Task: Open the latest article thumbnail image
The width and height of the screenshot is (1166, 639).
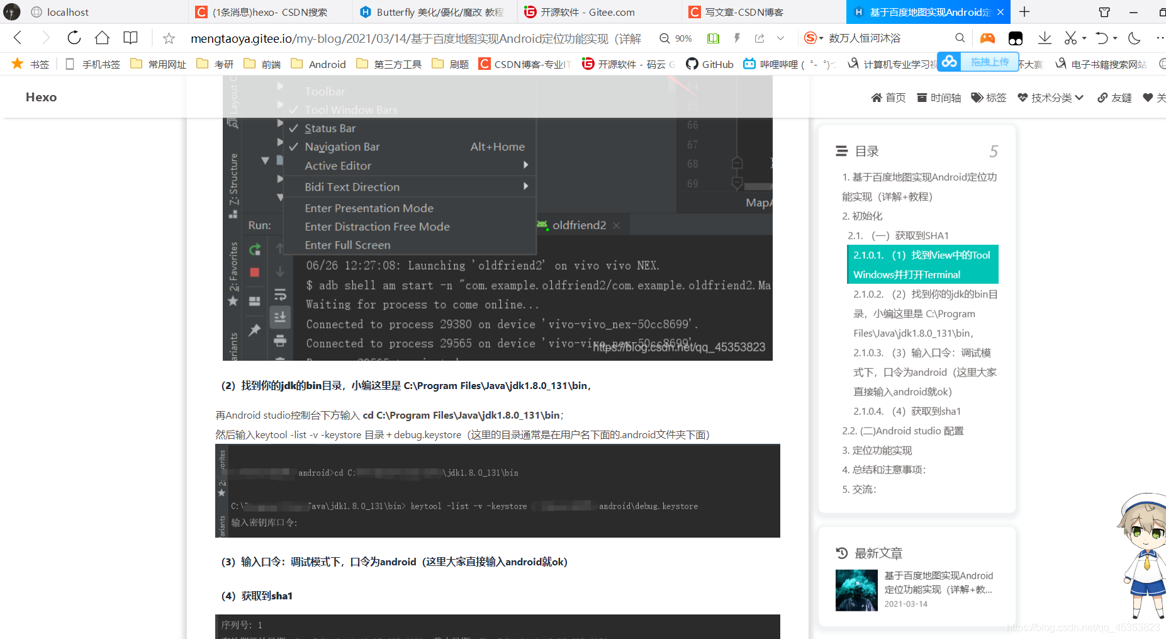Action: [856, 591]
